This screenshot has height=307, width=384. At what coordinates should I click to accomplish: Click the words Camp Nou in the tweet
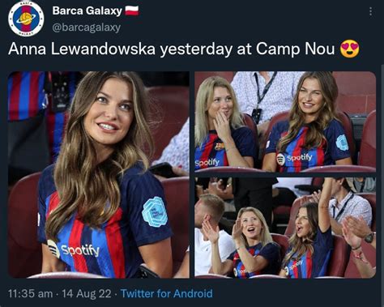[295, 49]
